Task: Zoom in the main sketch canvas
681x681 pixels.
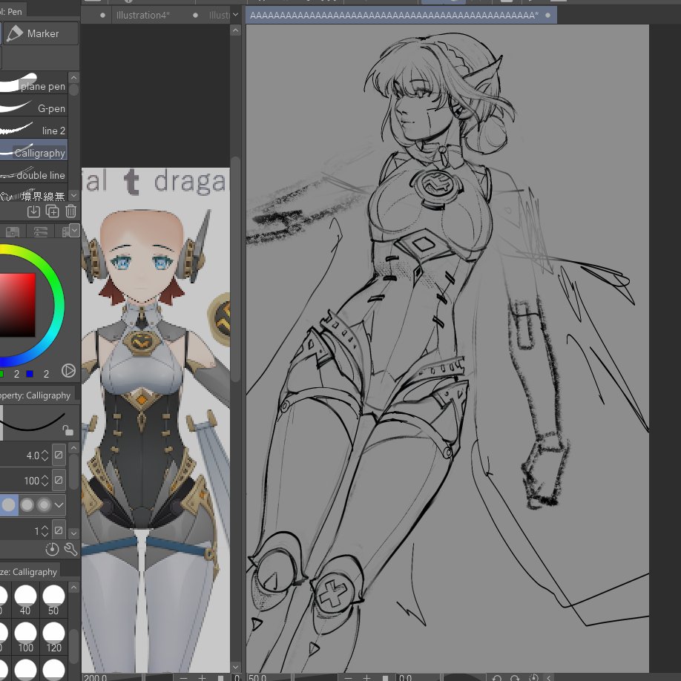Action: [366, 677]
